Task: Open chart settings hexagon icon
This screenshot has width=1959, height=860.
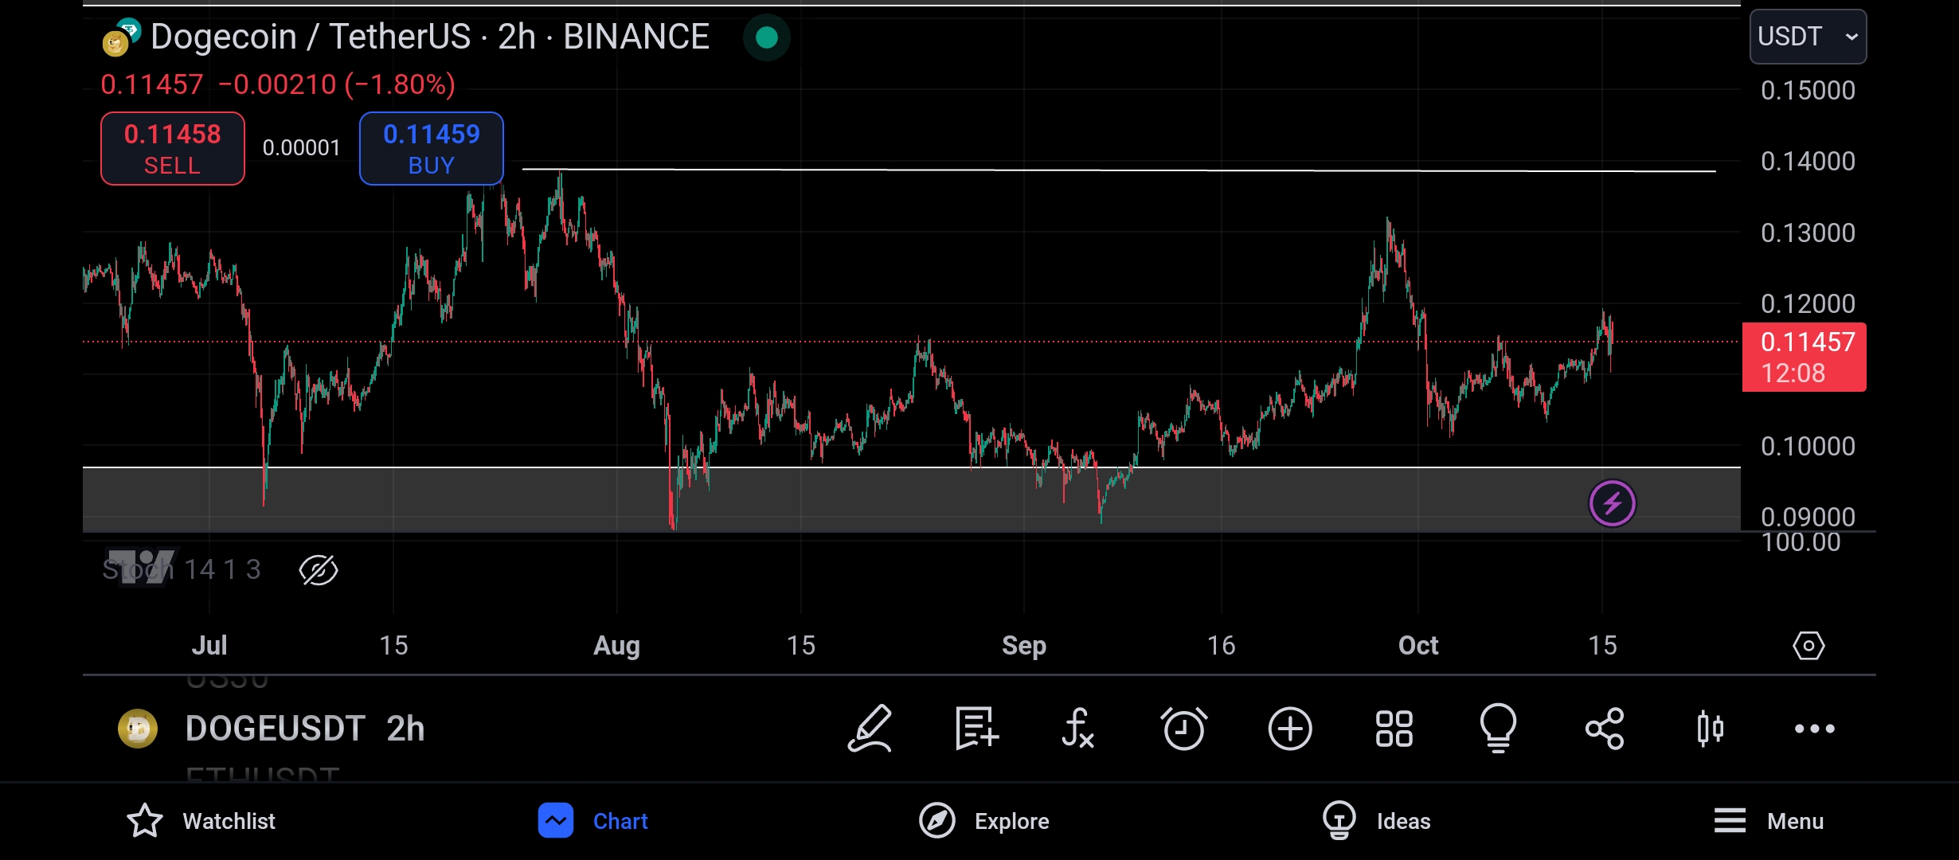Action: 1808,645
